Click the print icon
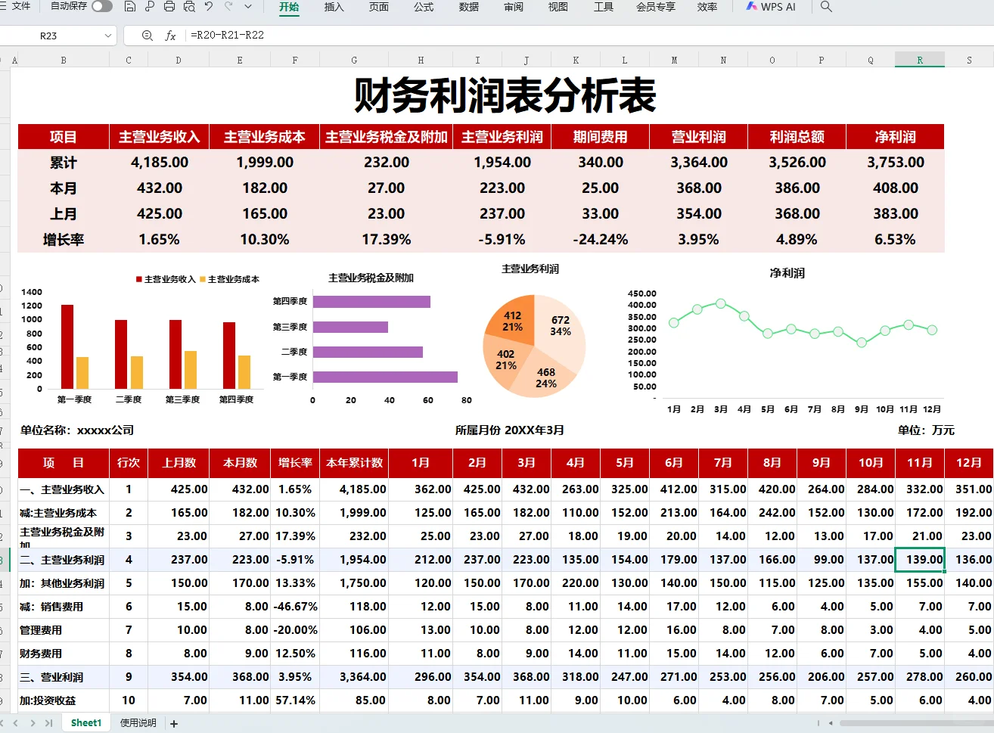 (x=169, y=6)
